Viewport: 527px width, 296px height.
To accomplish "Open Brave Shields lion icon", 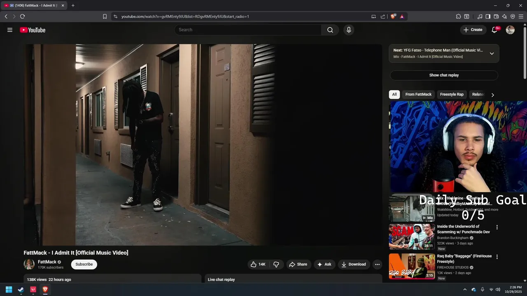I will (x=393, y=16).
